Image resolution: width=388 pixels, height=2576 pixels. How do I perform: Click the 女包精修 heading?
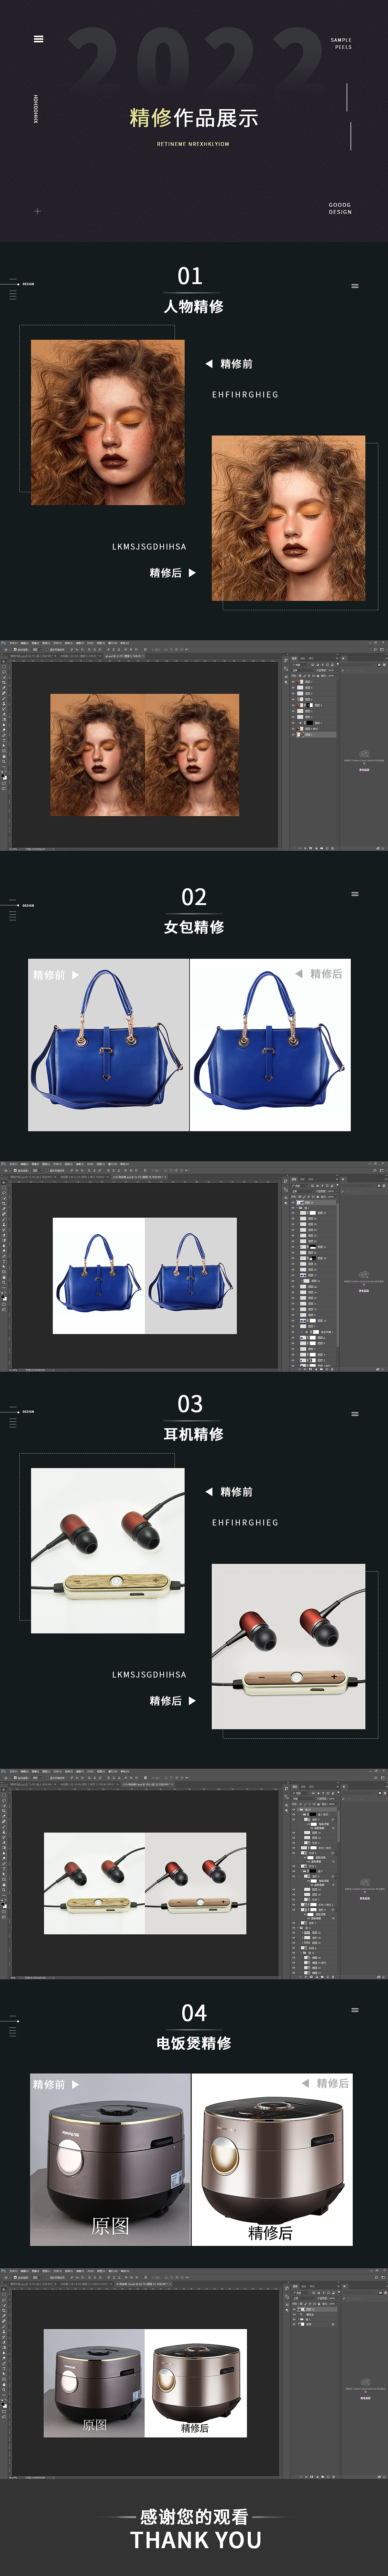pyautogui.click(x=194, y=927)
